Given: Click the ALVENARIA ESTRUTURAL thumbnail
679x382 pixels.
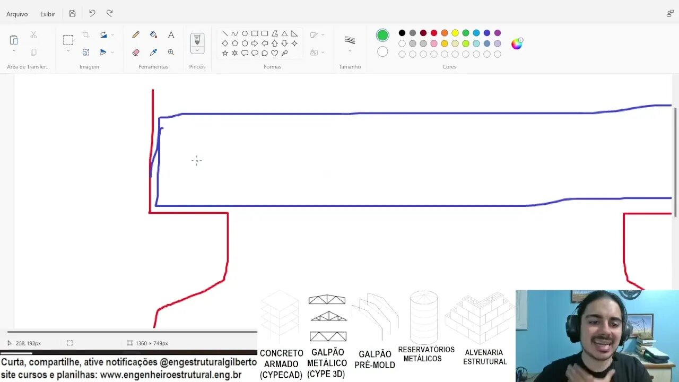Looking at the screenshot, I should point(481,329).
